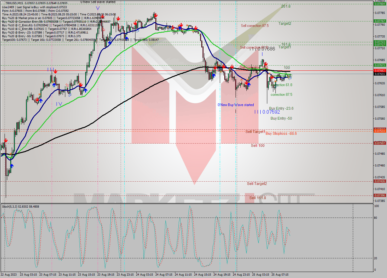Click the blue buy arrow at the bottom left dip
This screenshot has width=387, height=278.
(12, 166)
